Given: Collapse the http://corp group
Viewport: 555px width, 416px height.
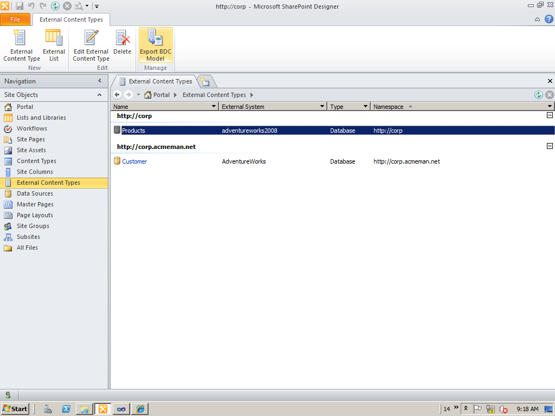Looking at the screenshot, I should (x=550, y=116).
